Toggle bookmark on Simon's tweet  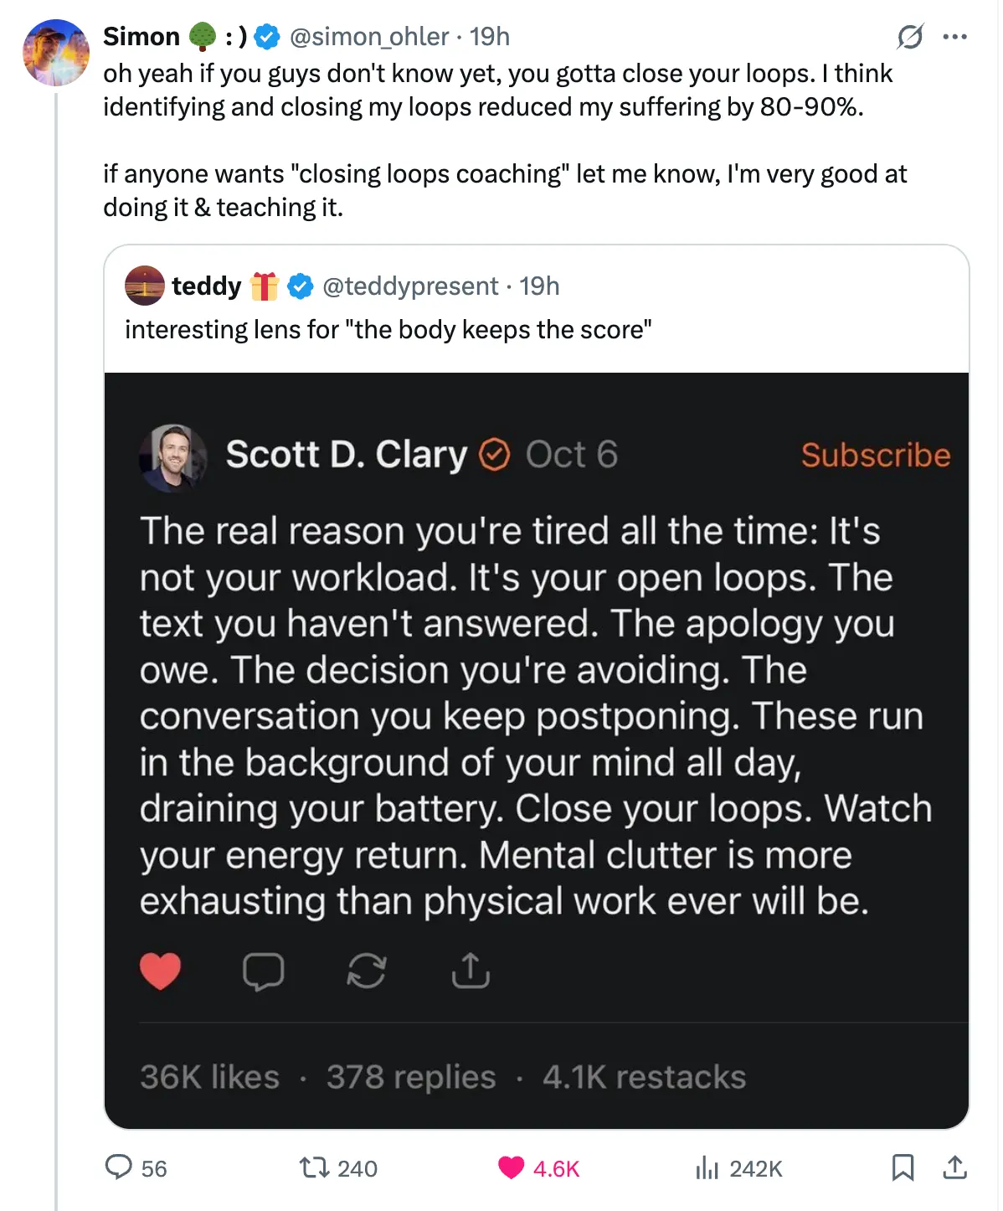click(903, 1167)
